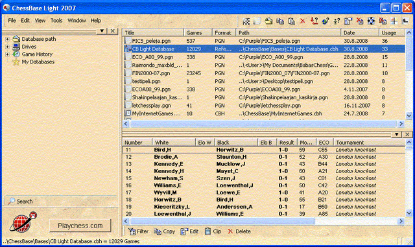Click the red arrows with question mark icon

(314, 21)
